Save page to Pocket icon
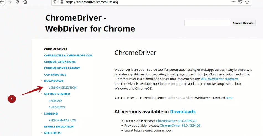Screen dimensions: 263x136 coord(240,2)
